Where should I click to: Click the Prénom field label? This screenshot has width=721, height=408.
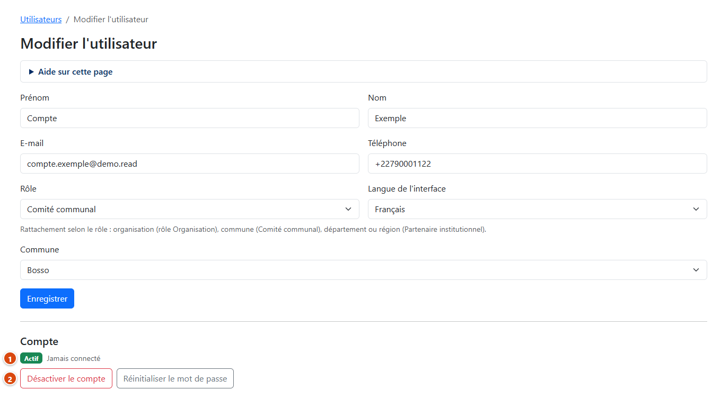tap(34, 97)
